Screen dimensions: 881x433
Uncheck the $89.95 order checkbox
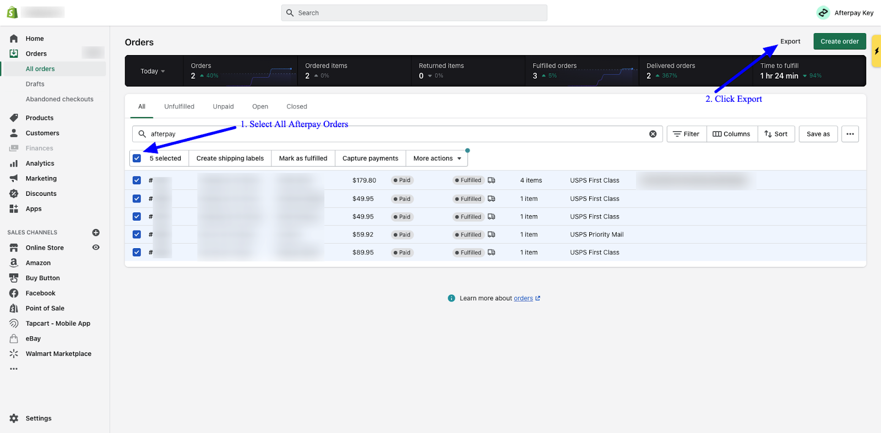pyautogui.click(x=137, y=253)
